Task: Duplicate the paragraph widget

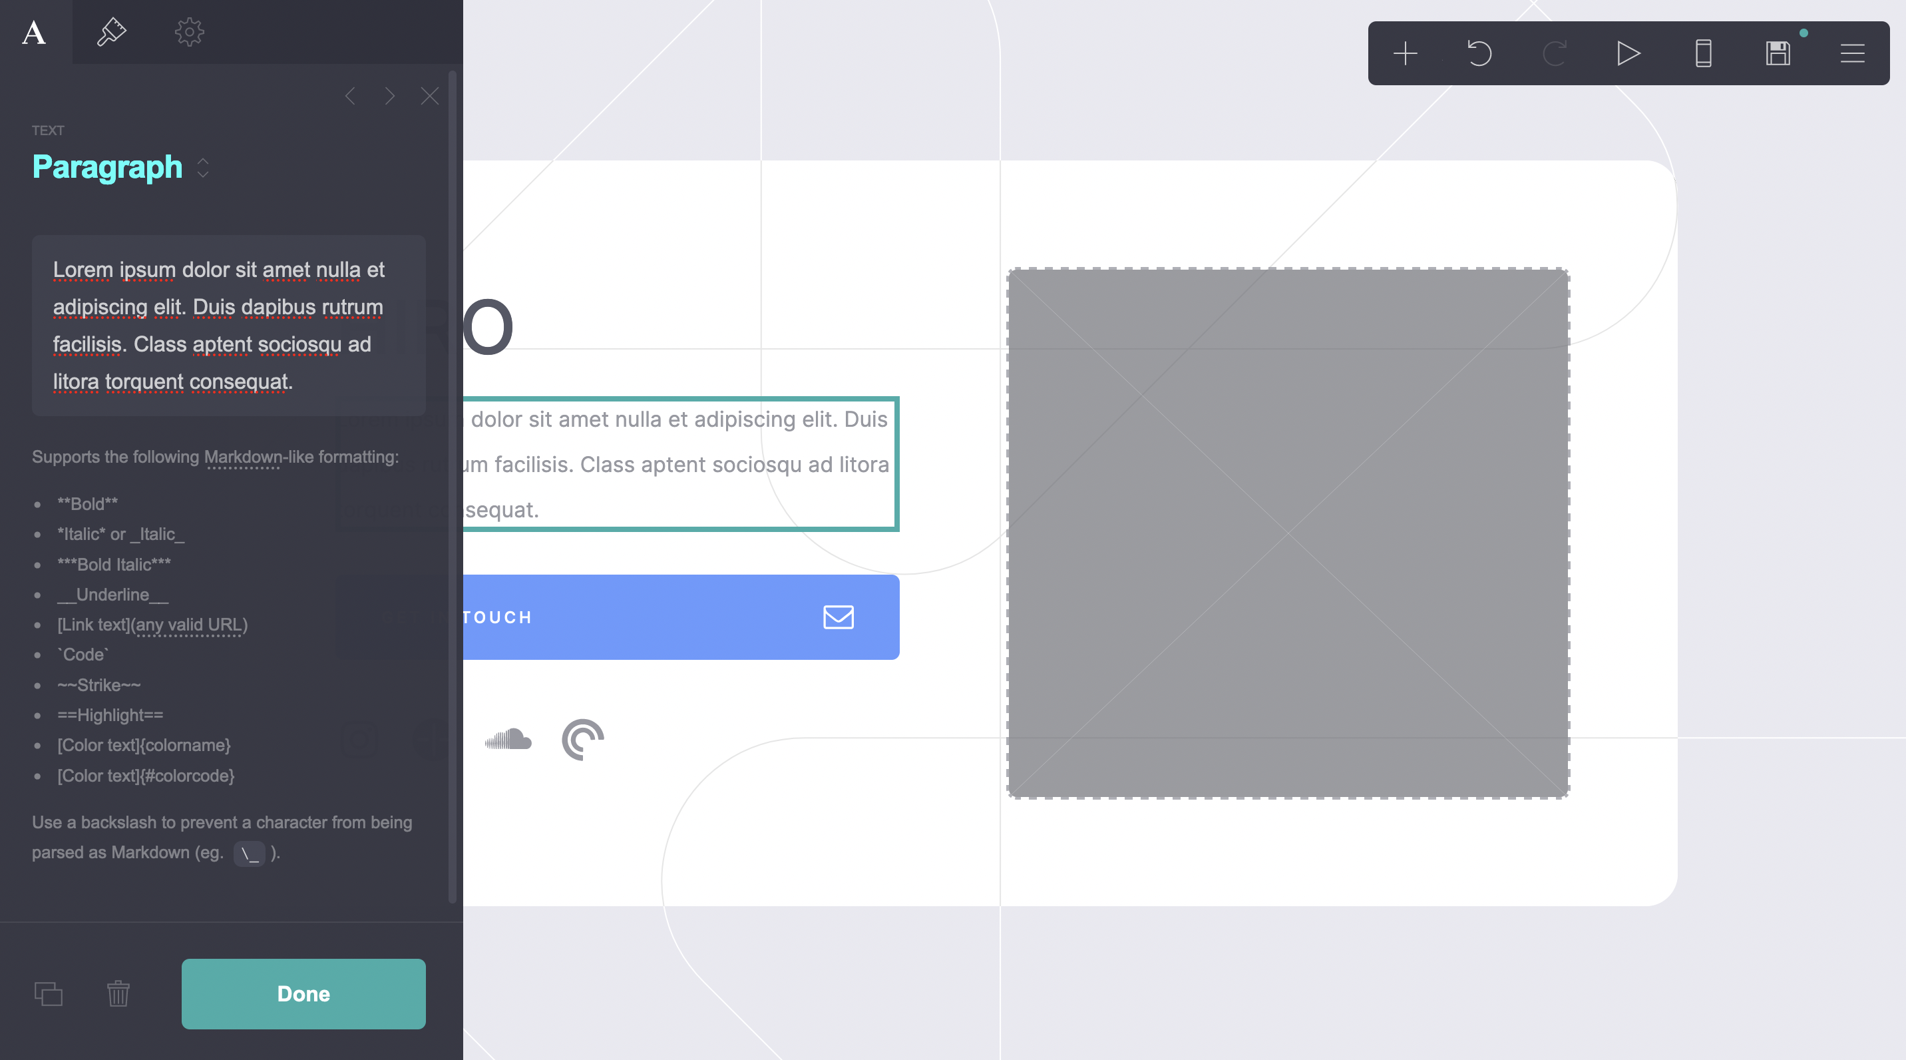Action: [49, 994]
